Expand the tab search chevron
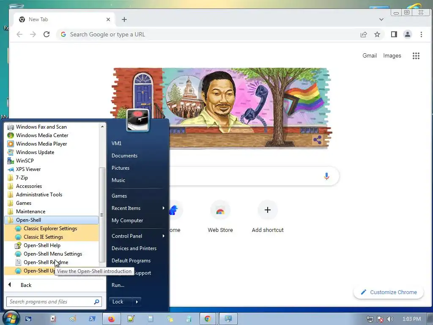The width and height of the screenshot is (433, 325). click(x=381, y=19)
